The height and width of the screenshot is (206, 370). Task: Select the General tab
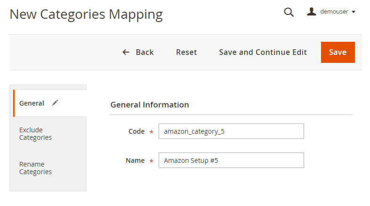[x=32, y=103]
